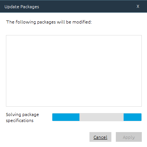The height and width of the screenshot is (147, 147).
Task: Click the left blue progress bar segment
Action: [66, 117]
